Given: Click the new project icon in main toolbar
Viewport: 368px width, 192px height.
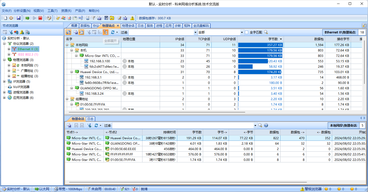Looking at the screenshot, I should point(5,18).
